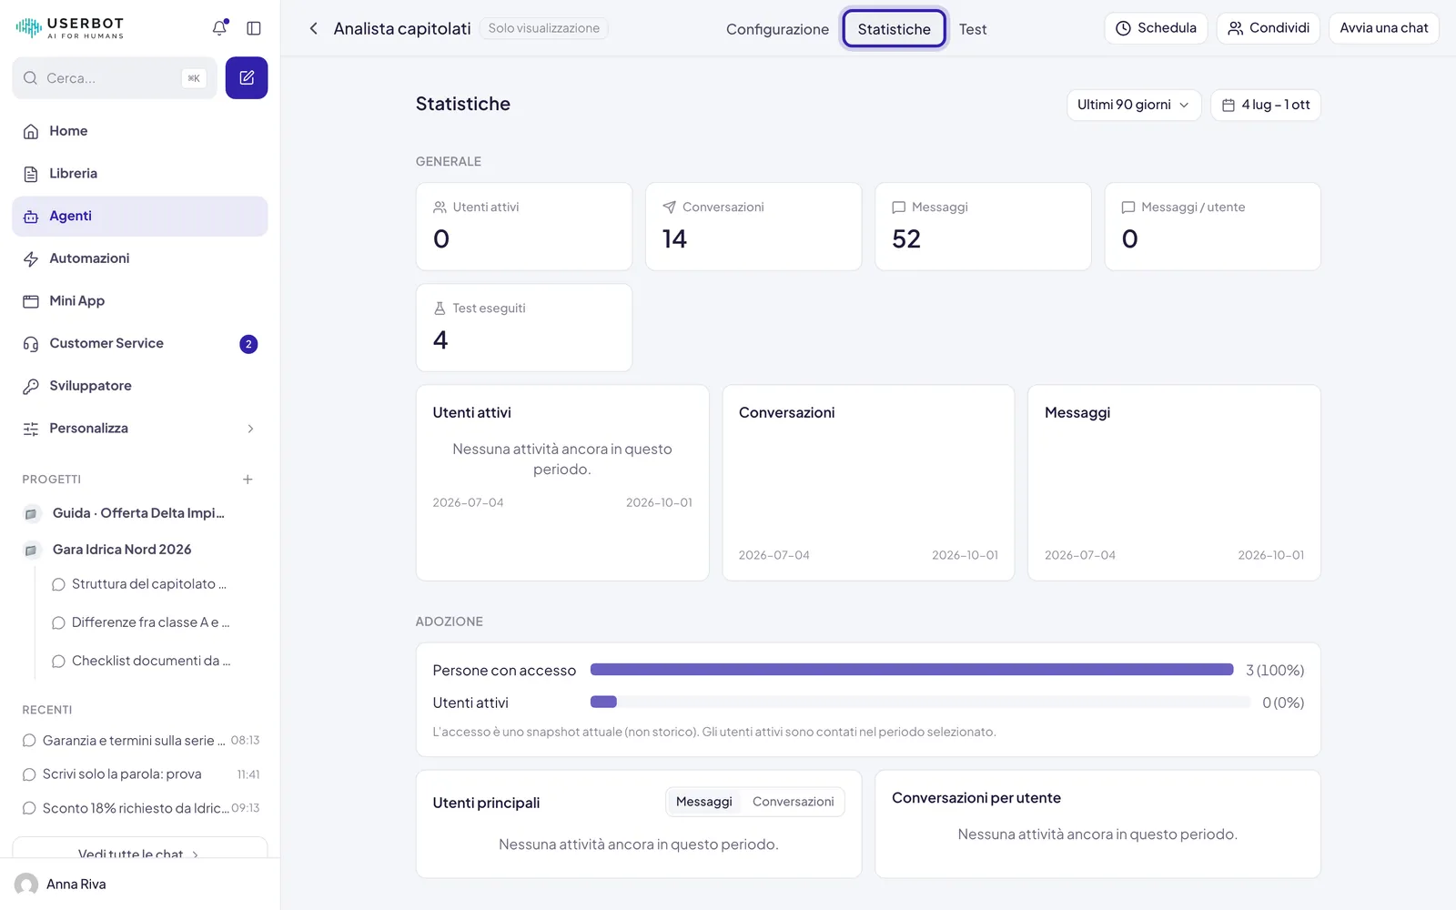The image size is (1456, 910).
Task: Add a new project with the plus icon
Action: [248, 480]
